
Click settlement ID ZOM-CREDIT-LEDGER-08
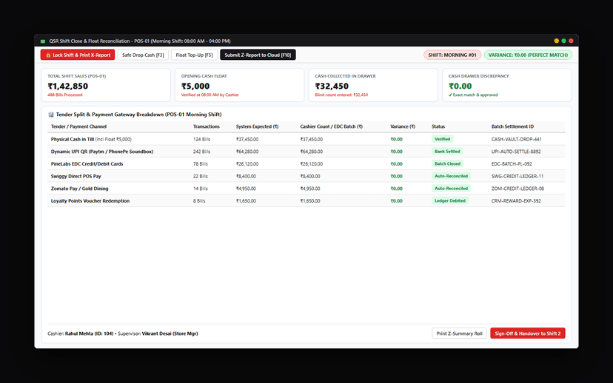517,189
